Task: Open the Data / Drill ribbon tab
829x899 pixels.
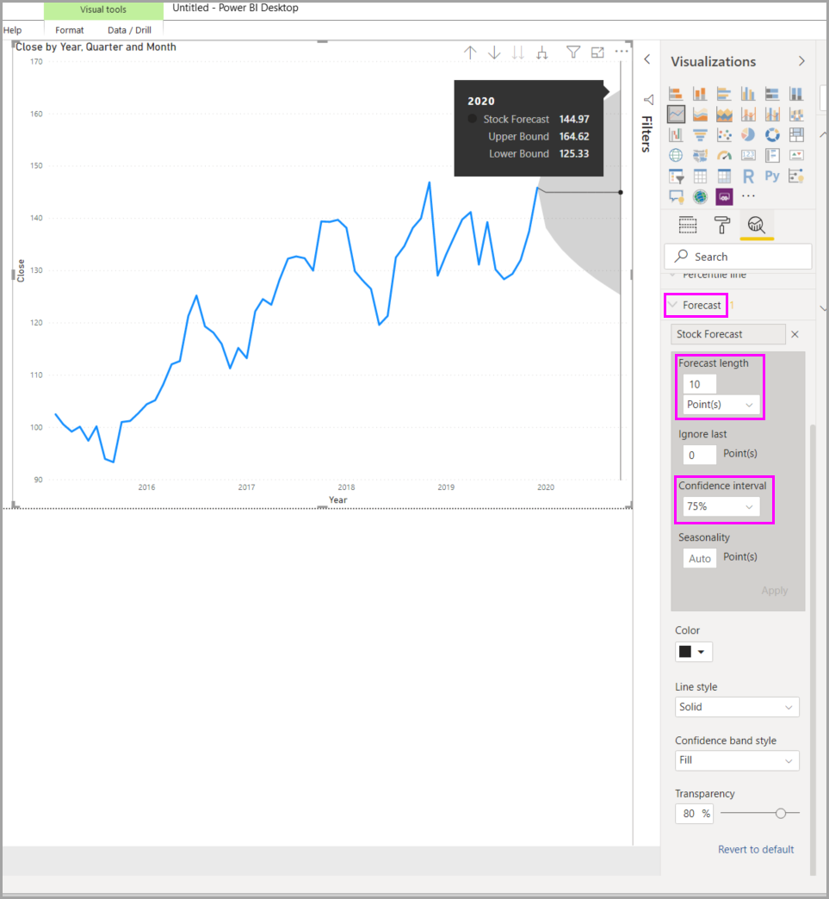Action: [x=130, y=30]
